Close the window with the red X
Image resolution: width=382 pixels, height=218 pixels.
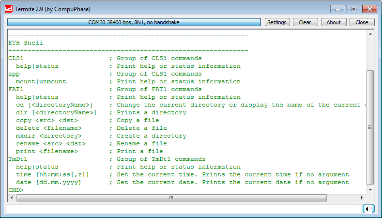(369, 9)
